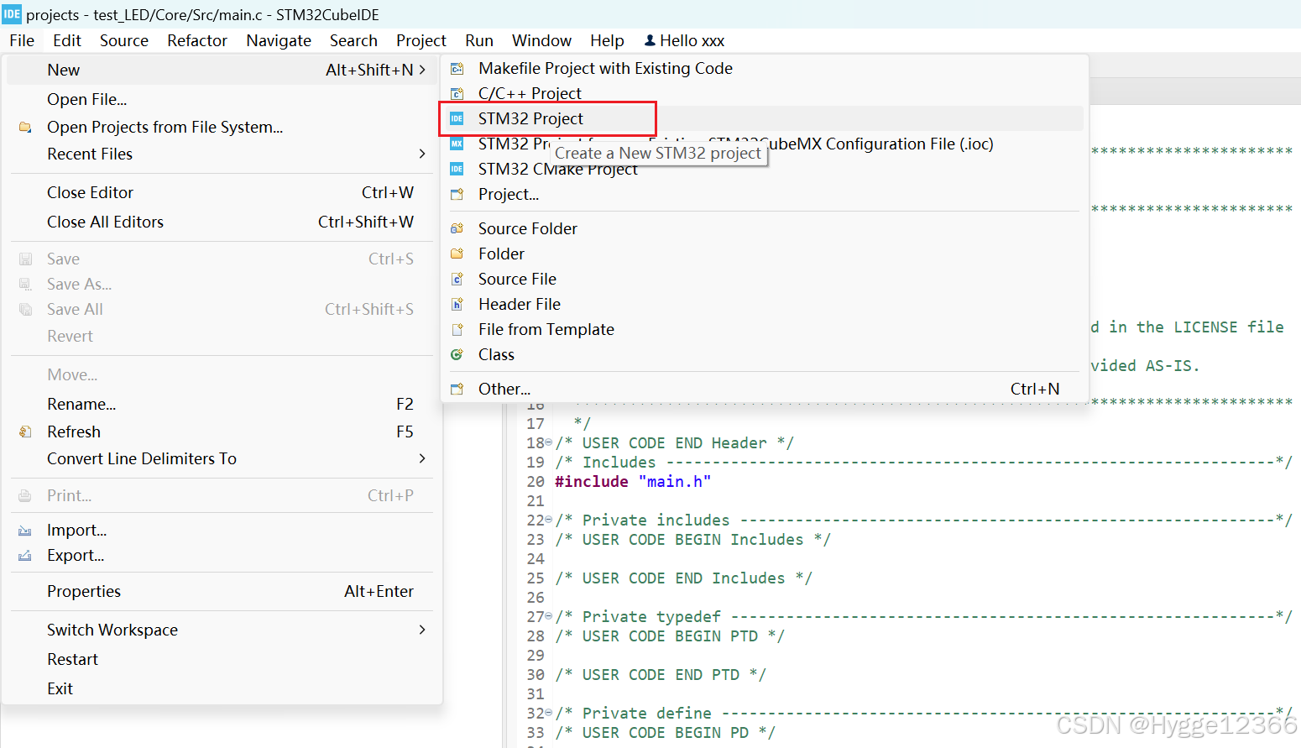Open the Project menu

(x=421, y=40)
